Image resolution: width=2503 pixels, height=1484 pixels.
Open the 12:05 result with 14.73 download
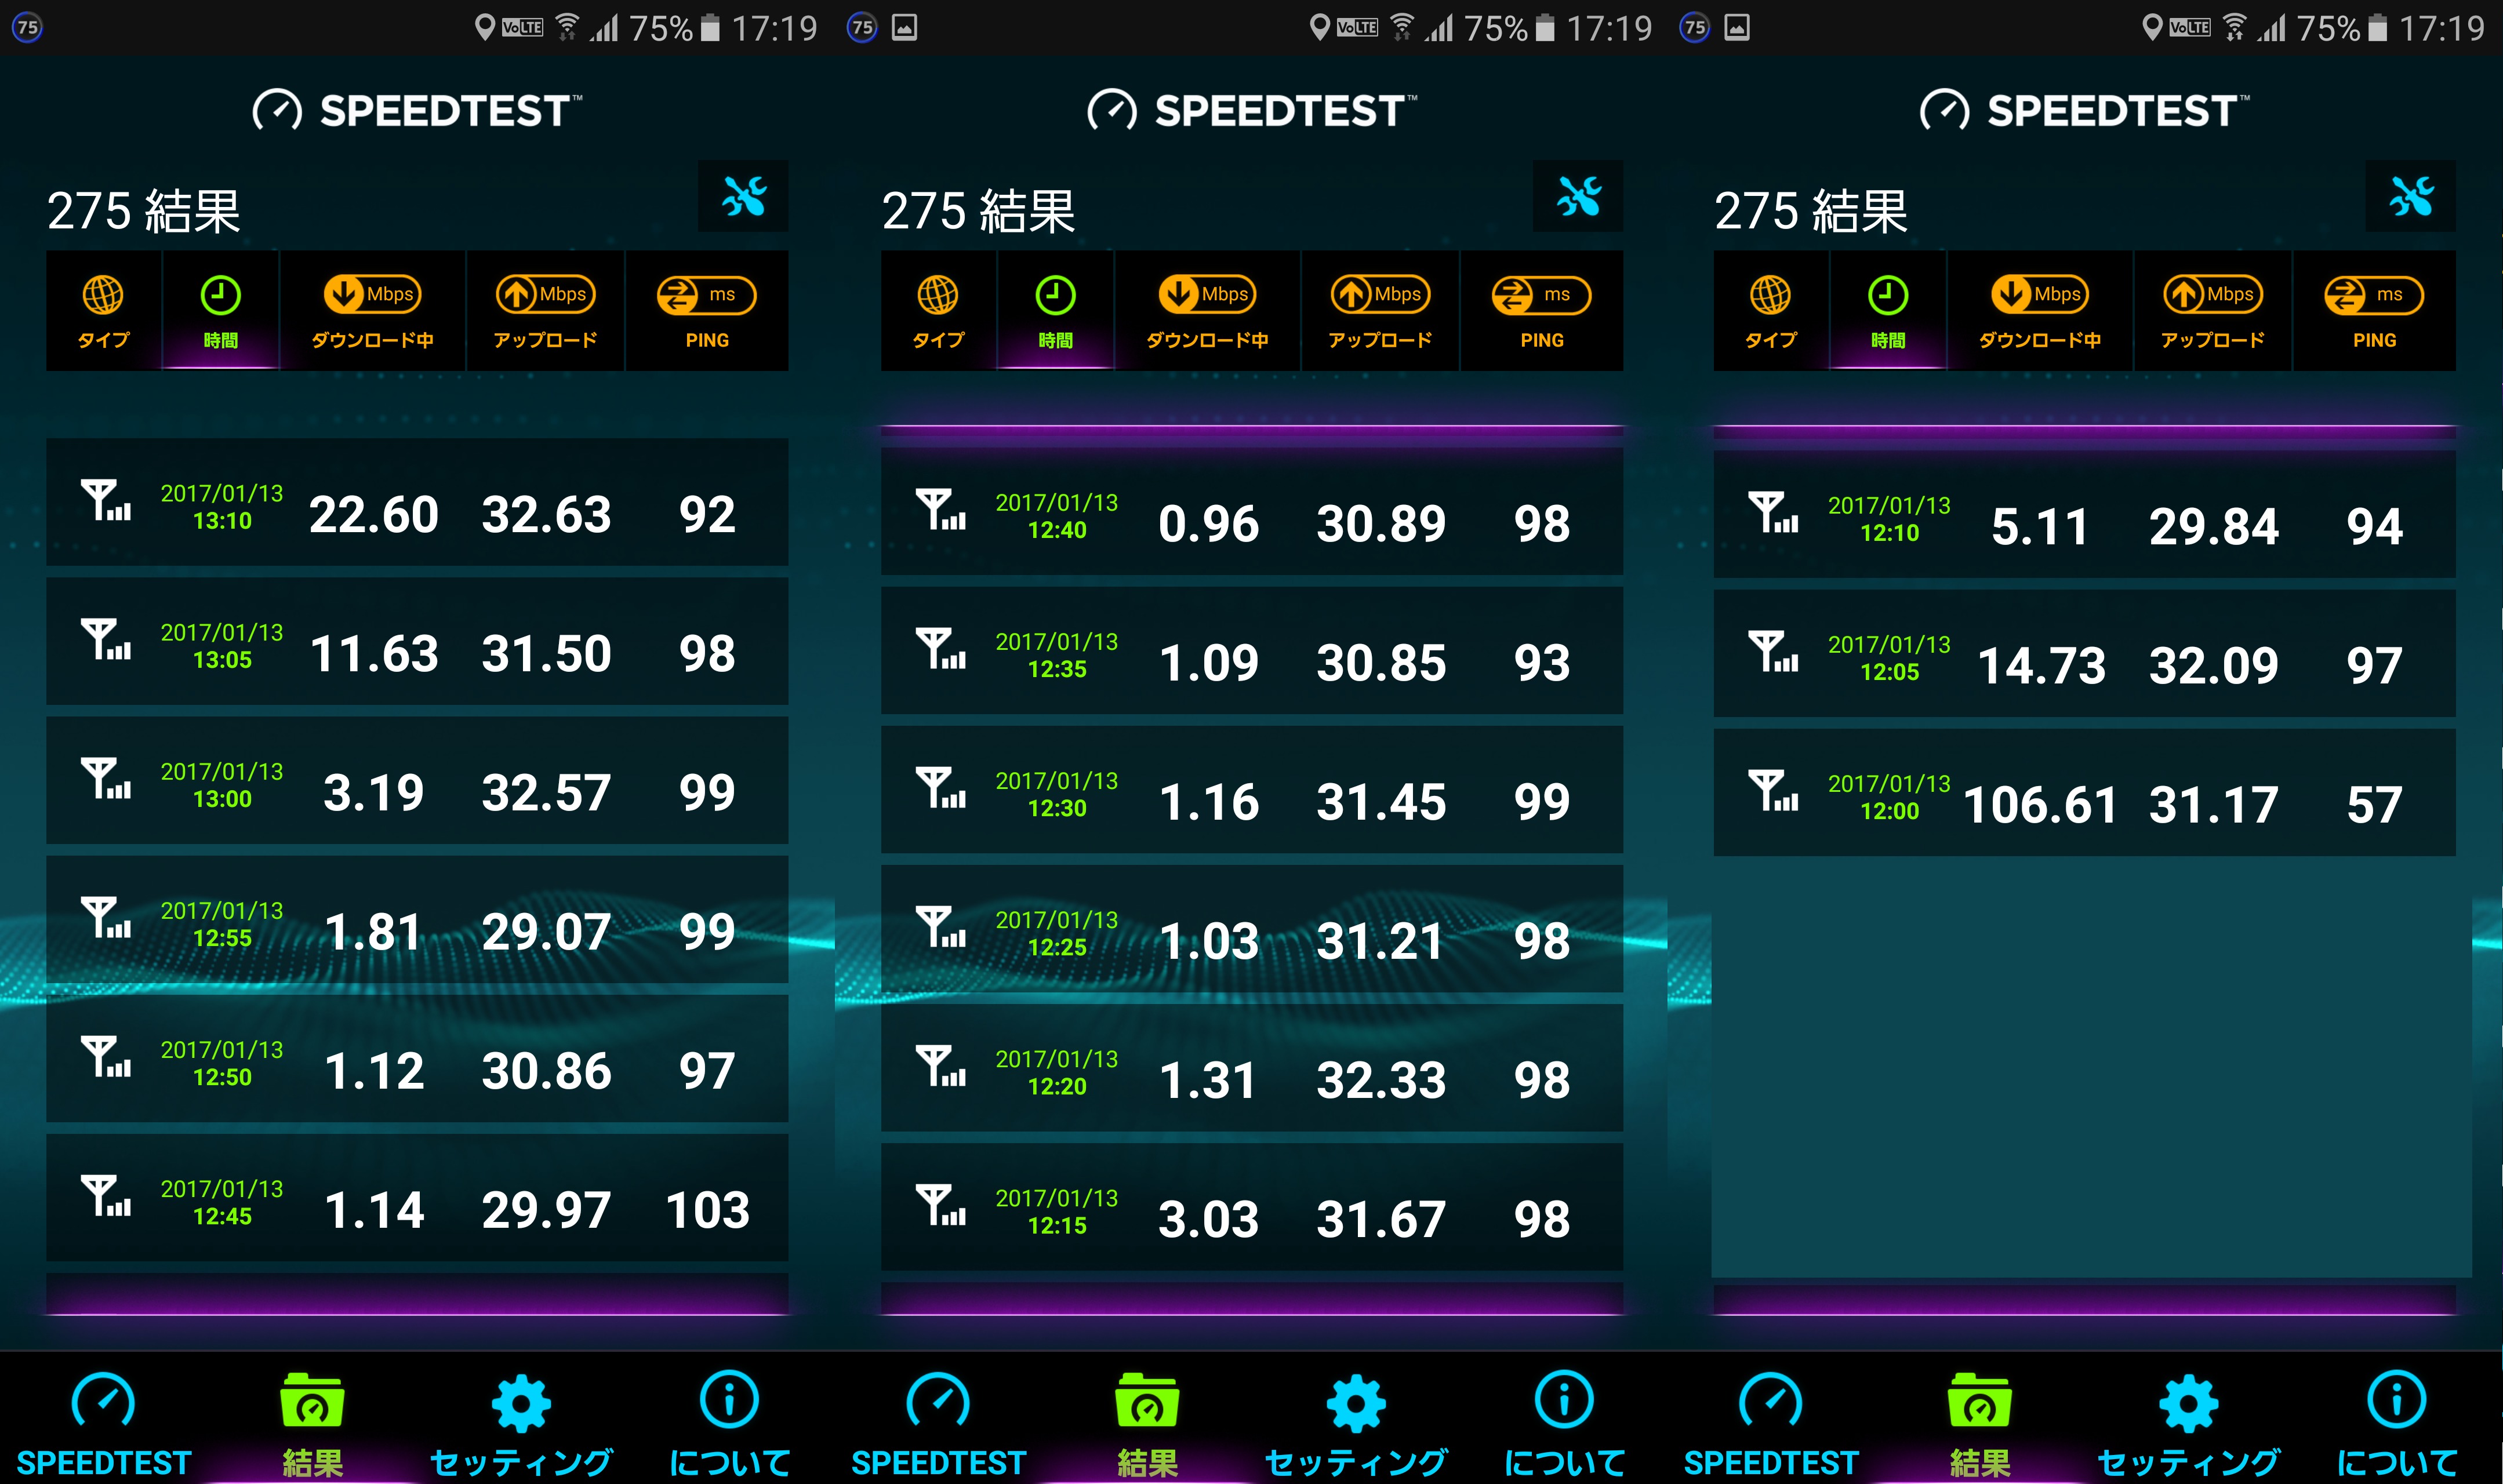2084,653
